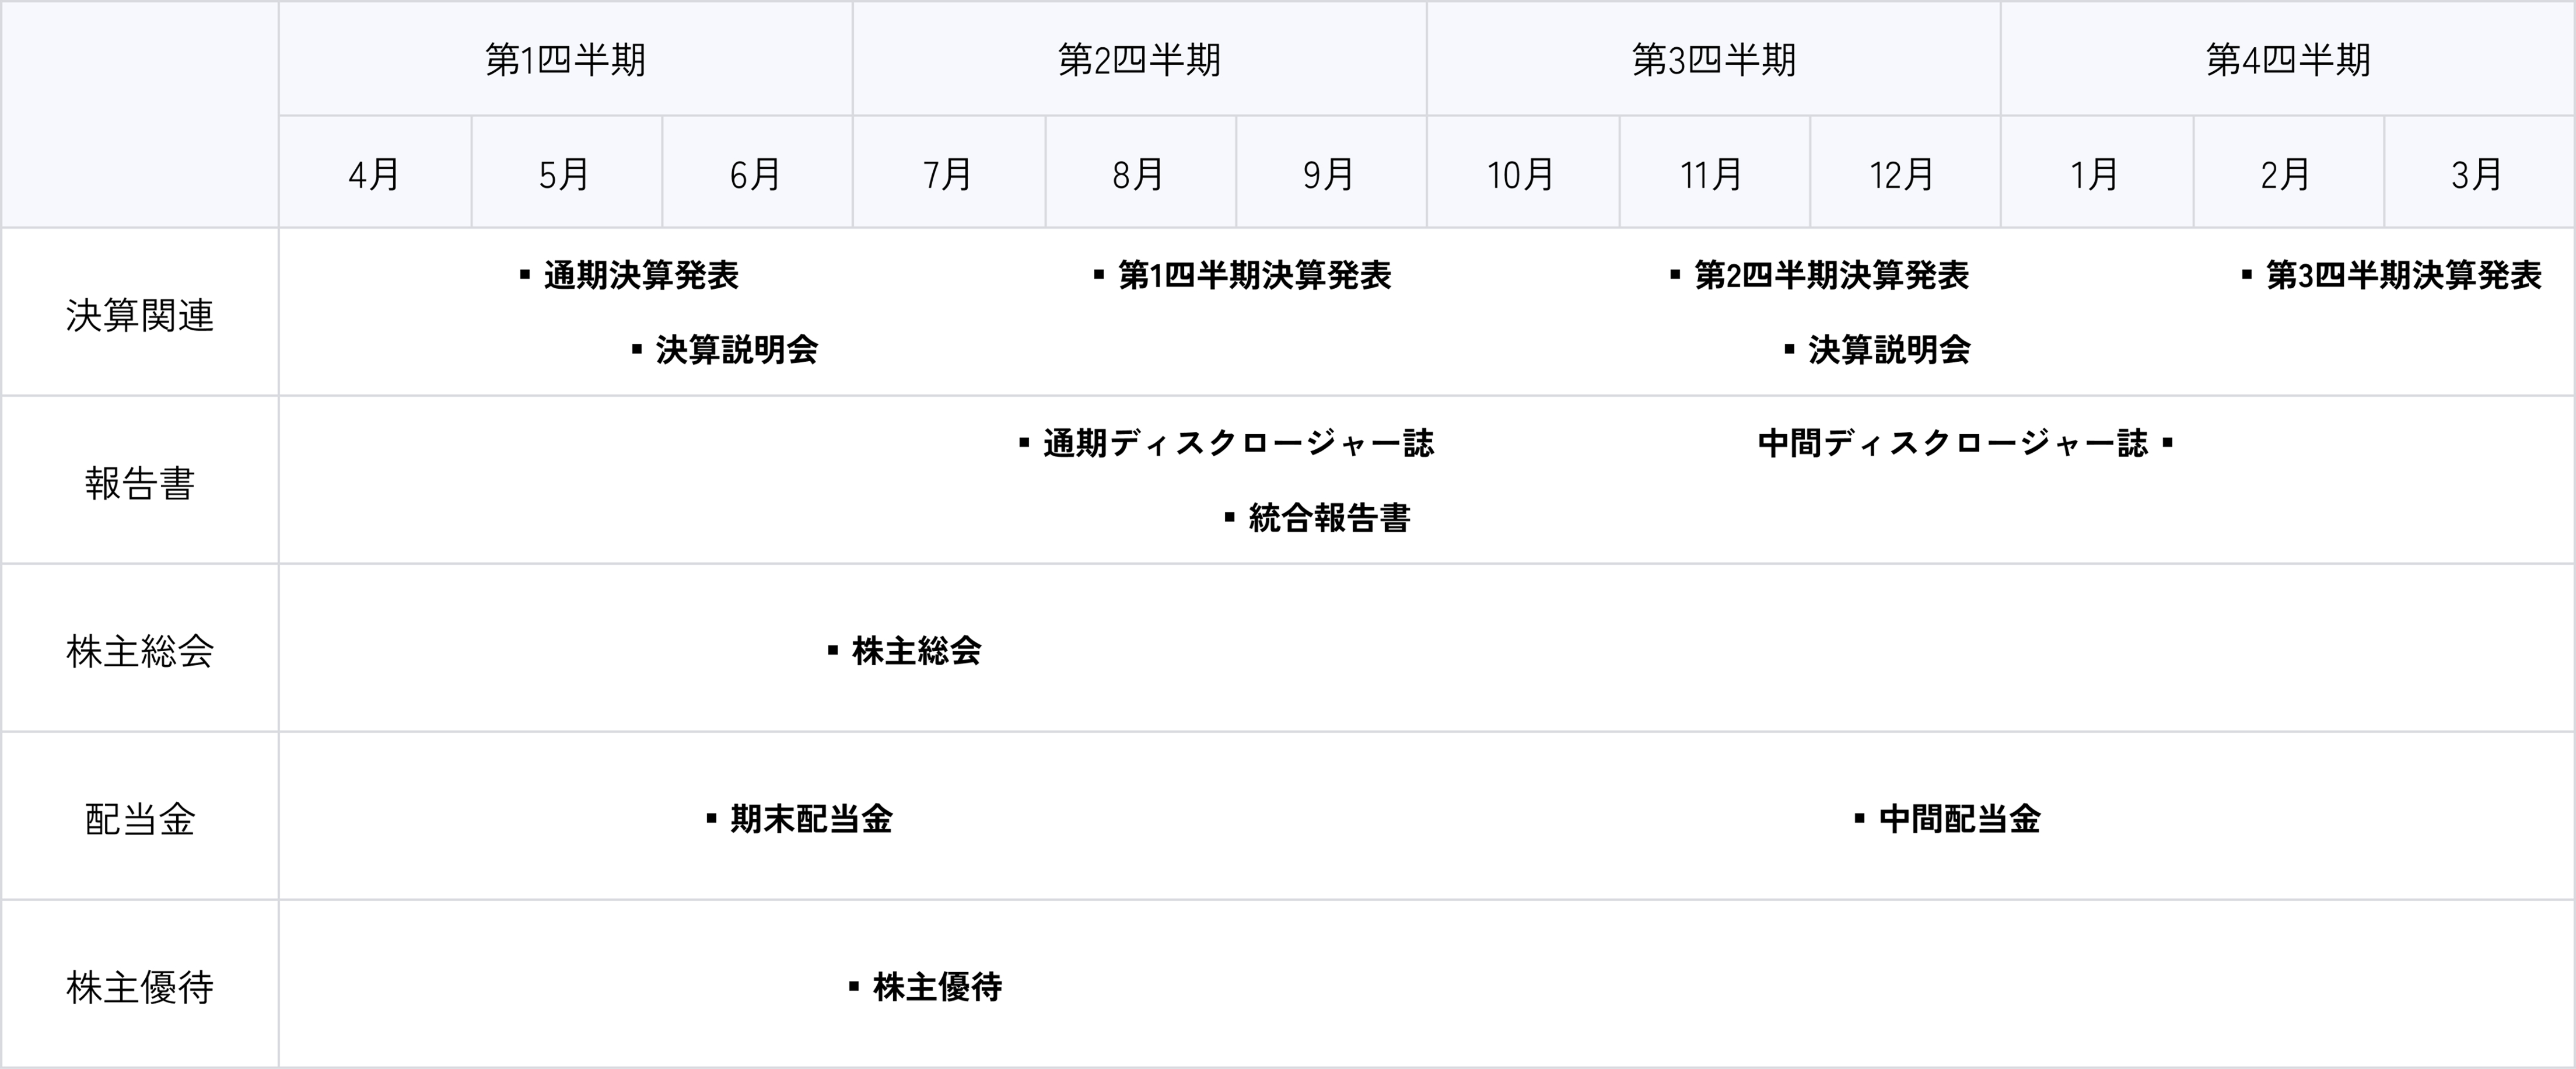Click the 第3四半期 quarter header
The image size is (2576, 1069).
coord(1713,60)
